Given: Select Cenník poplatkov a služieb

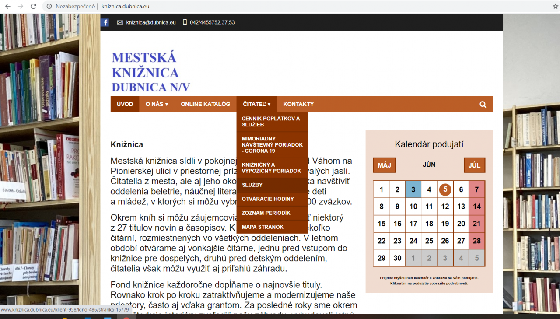Looking at the screenshot, I should tap(272, 122).
